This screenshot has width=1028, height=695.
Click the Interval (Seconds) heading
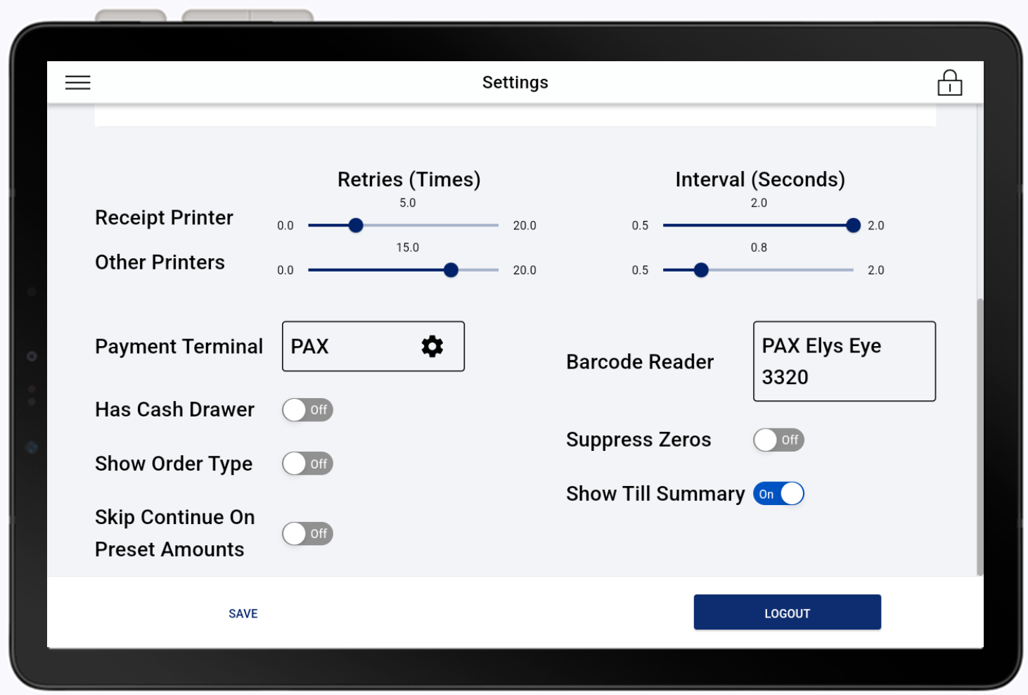tap(760, 179)
